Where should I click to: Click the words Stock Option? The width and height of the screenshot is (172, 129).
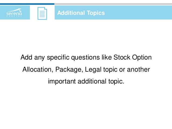click(132, 57)
